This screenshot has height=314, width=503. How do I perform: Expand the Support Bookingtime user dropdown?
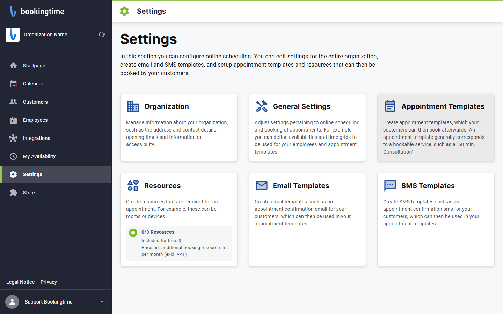click(102, 302)
